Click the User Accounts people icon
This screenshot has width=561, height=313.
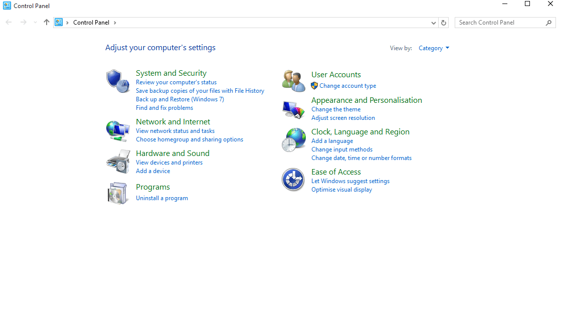click(294, 81)
